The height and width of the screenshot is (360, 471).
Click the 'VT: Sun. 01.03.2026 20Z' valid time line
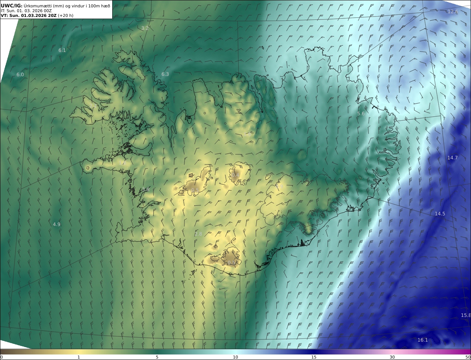37,15
